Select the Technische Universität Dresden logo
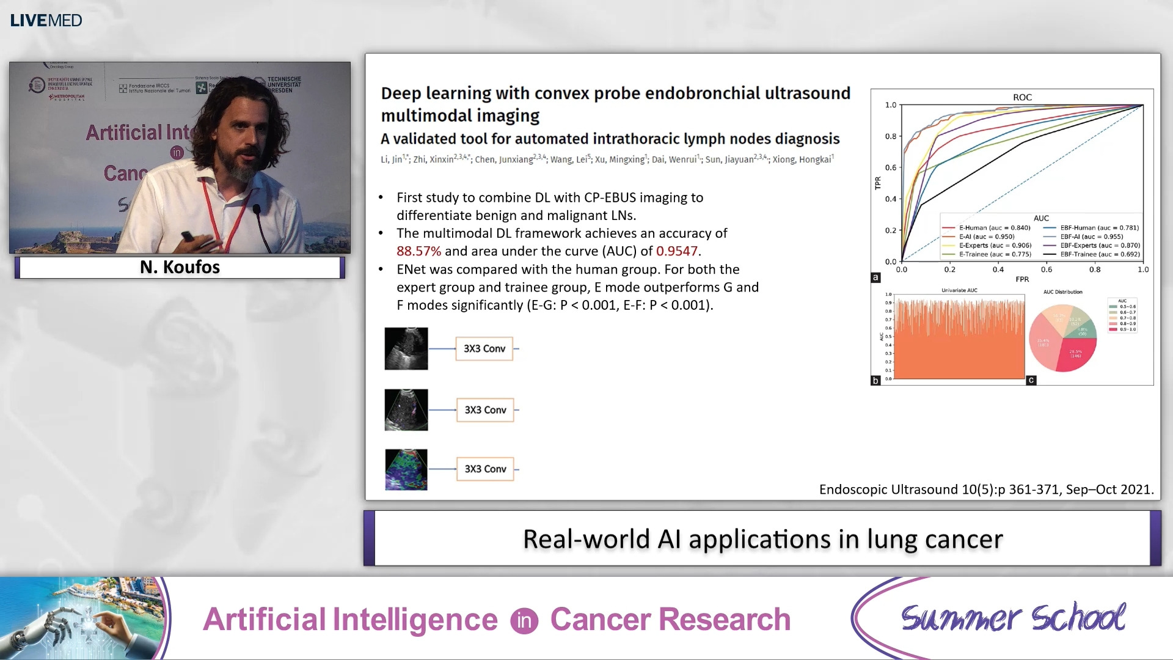Image resolution: width=1173 pixels, height=660 pixels. [284, 84]
